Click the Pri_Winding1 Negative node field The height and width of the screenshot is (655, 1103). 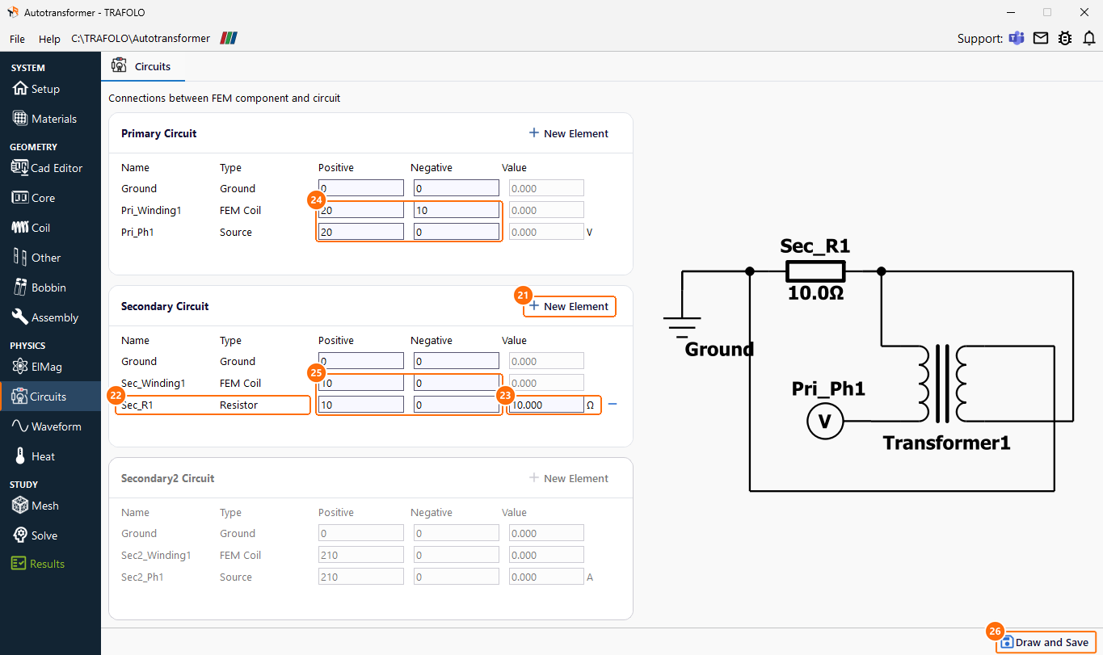pyautogui.click(x=457, y=210)
